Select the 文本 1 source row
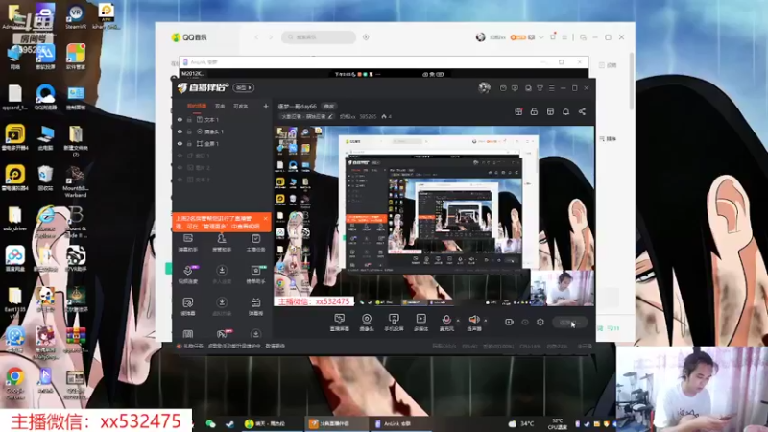The image size is (768, 432). [x=222, y=119]
